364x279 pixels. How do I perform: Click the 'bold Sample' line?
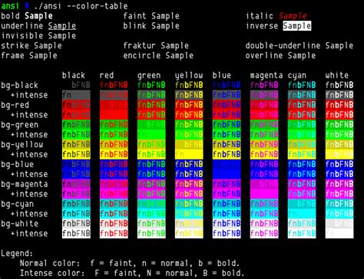(x=27, y=16)
